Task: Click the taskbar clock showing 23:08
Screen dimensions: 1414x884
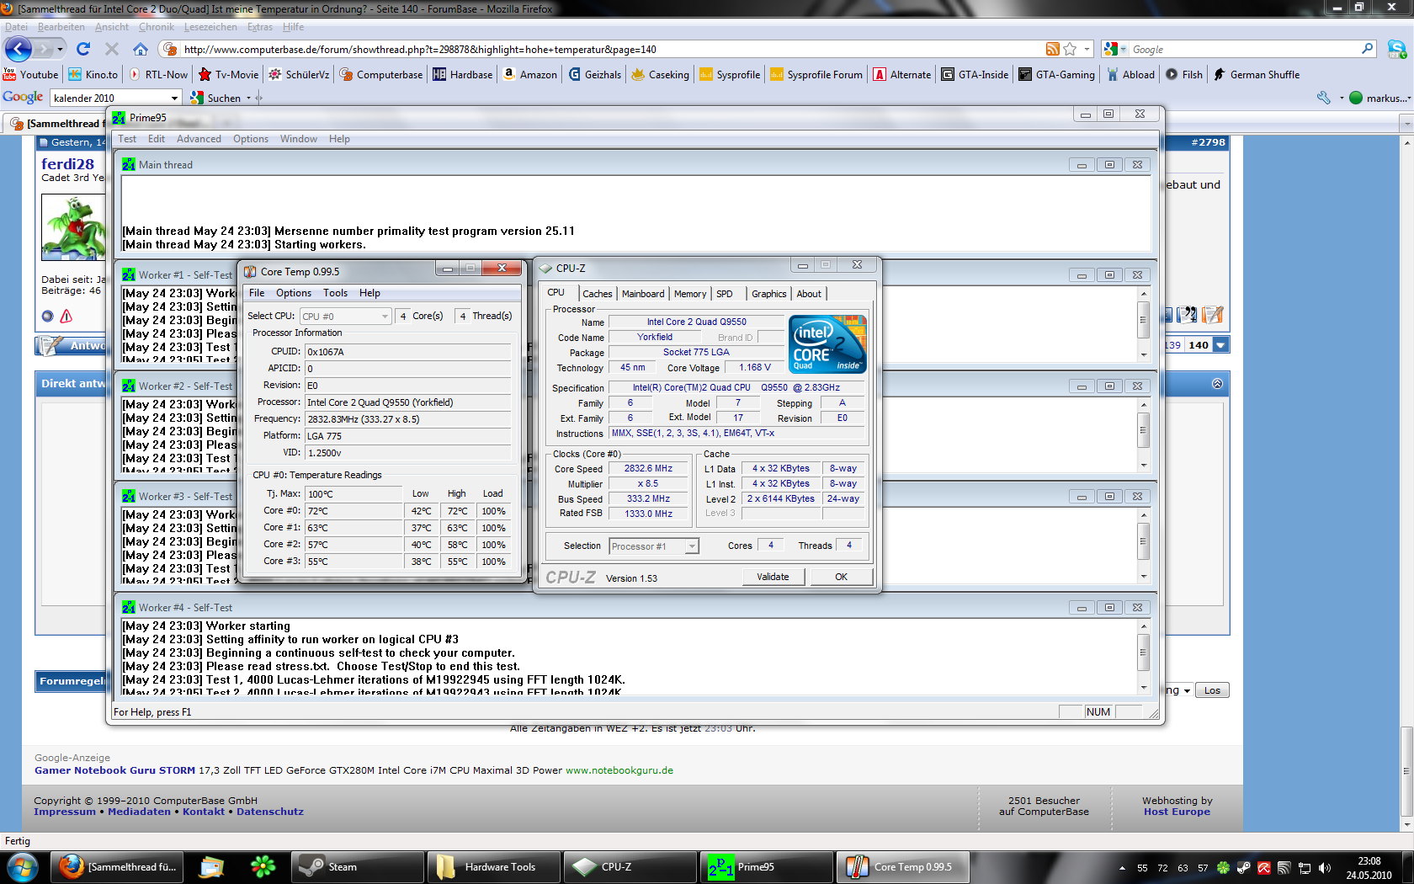Action: point(1369,868)
